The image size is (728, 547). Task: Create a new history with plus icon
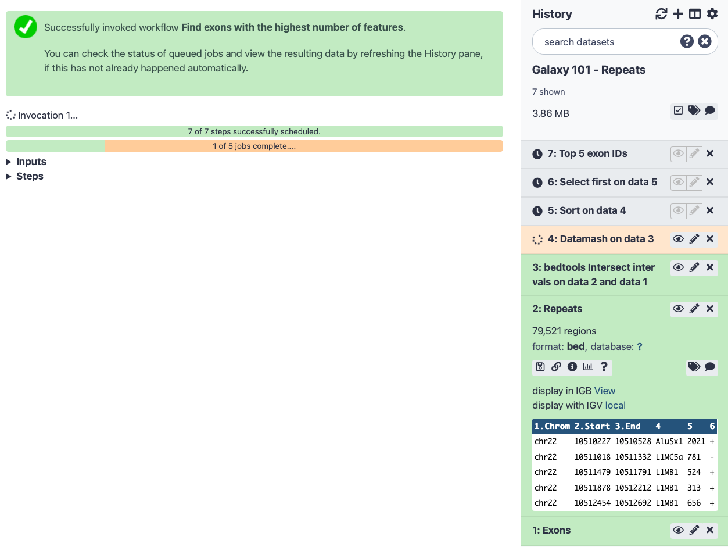point(678,14)
